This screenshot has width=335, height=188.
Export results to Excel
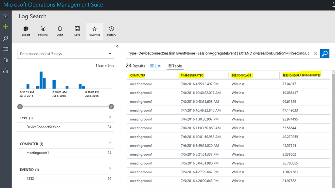point(26,31)
